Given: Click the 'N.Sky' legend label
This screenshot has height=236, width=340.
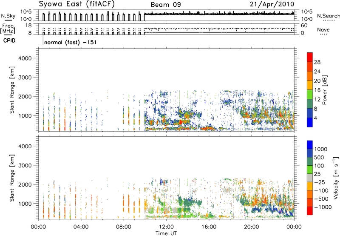Looking at the screenshot, I should click(8, 16).
